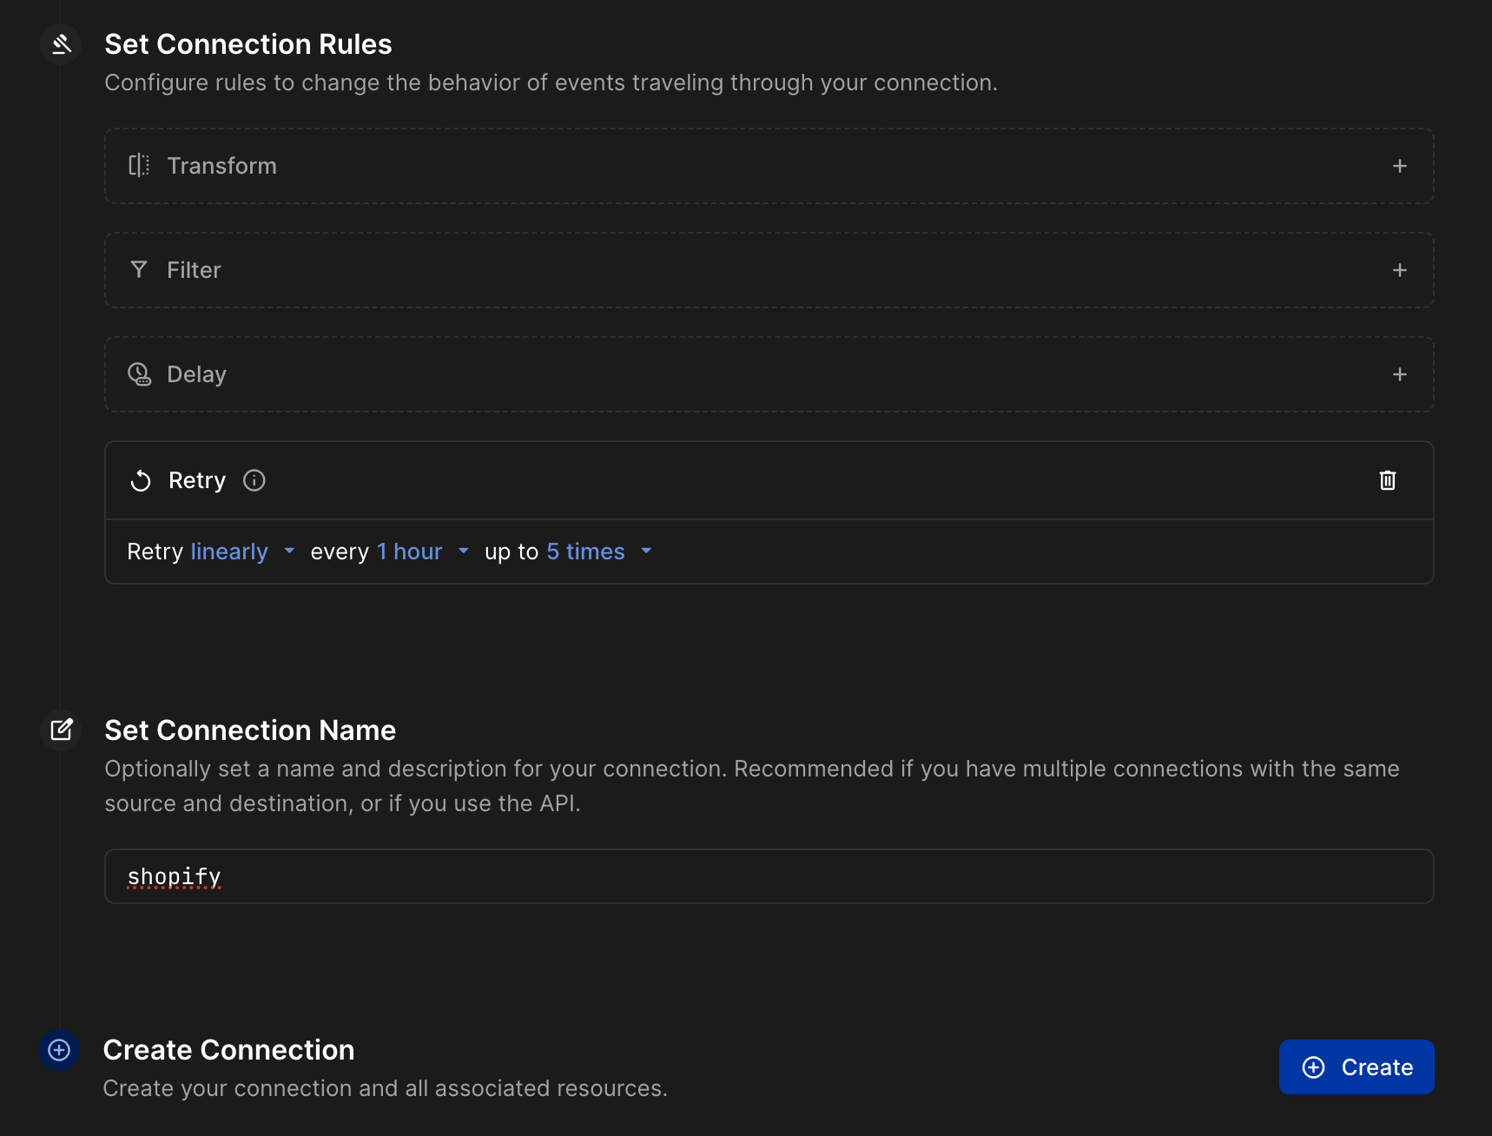Delete the Retry rule via trash icon

1388,480
